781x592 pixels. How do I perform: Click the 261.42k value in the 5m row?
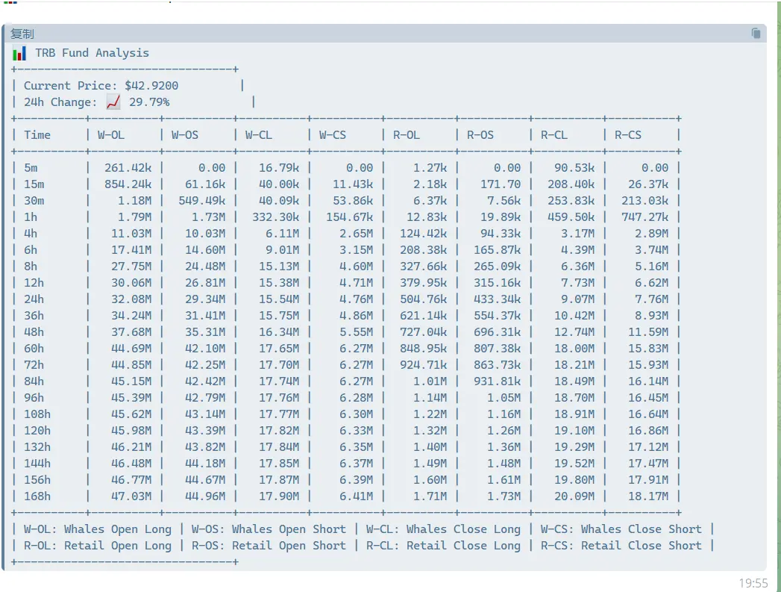(128, 168)
